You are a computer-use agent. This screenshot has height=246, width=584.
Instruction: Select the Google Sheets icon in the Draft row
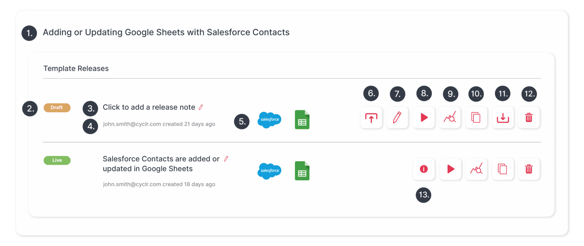[x=302, y=119]
